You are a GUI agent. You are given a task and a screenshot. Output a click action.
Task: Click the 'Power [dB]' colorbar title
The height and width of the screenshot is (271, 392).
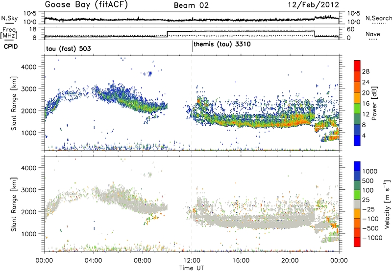(x=374, y=103)
